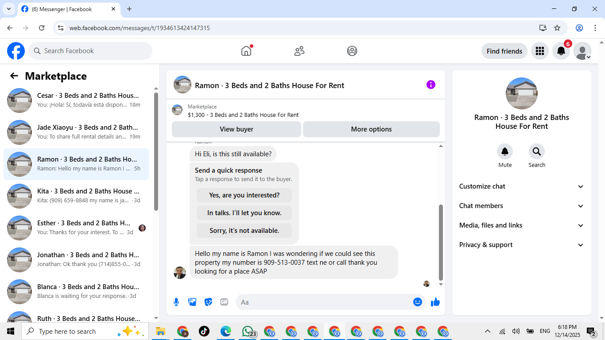This screenshot has height=340, width=605.
Task: Expand the Chat members section
Action: tap(521, 206)
